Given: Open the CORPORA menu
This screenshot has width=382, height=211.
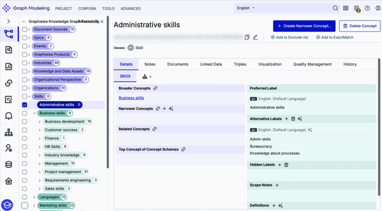Looking at the screenshot, I should (87, 9).
